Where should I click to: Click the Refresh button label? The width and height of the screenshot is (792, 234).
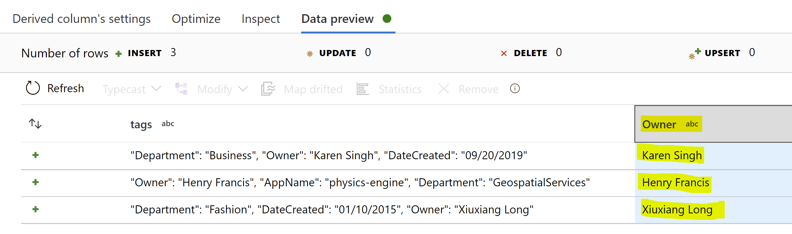click(x=66, y=88)
